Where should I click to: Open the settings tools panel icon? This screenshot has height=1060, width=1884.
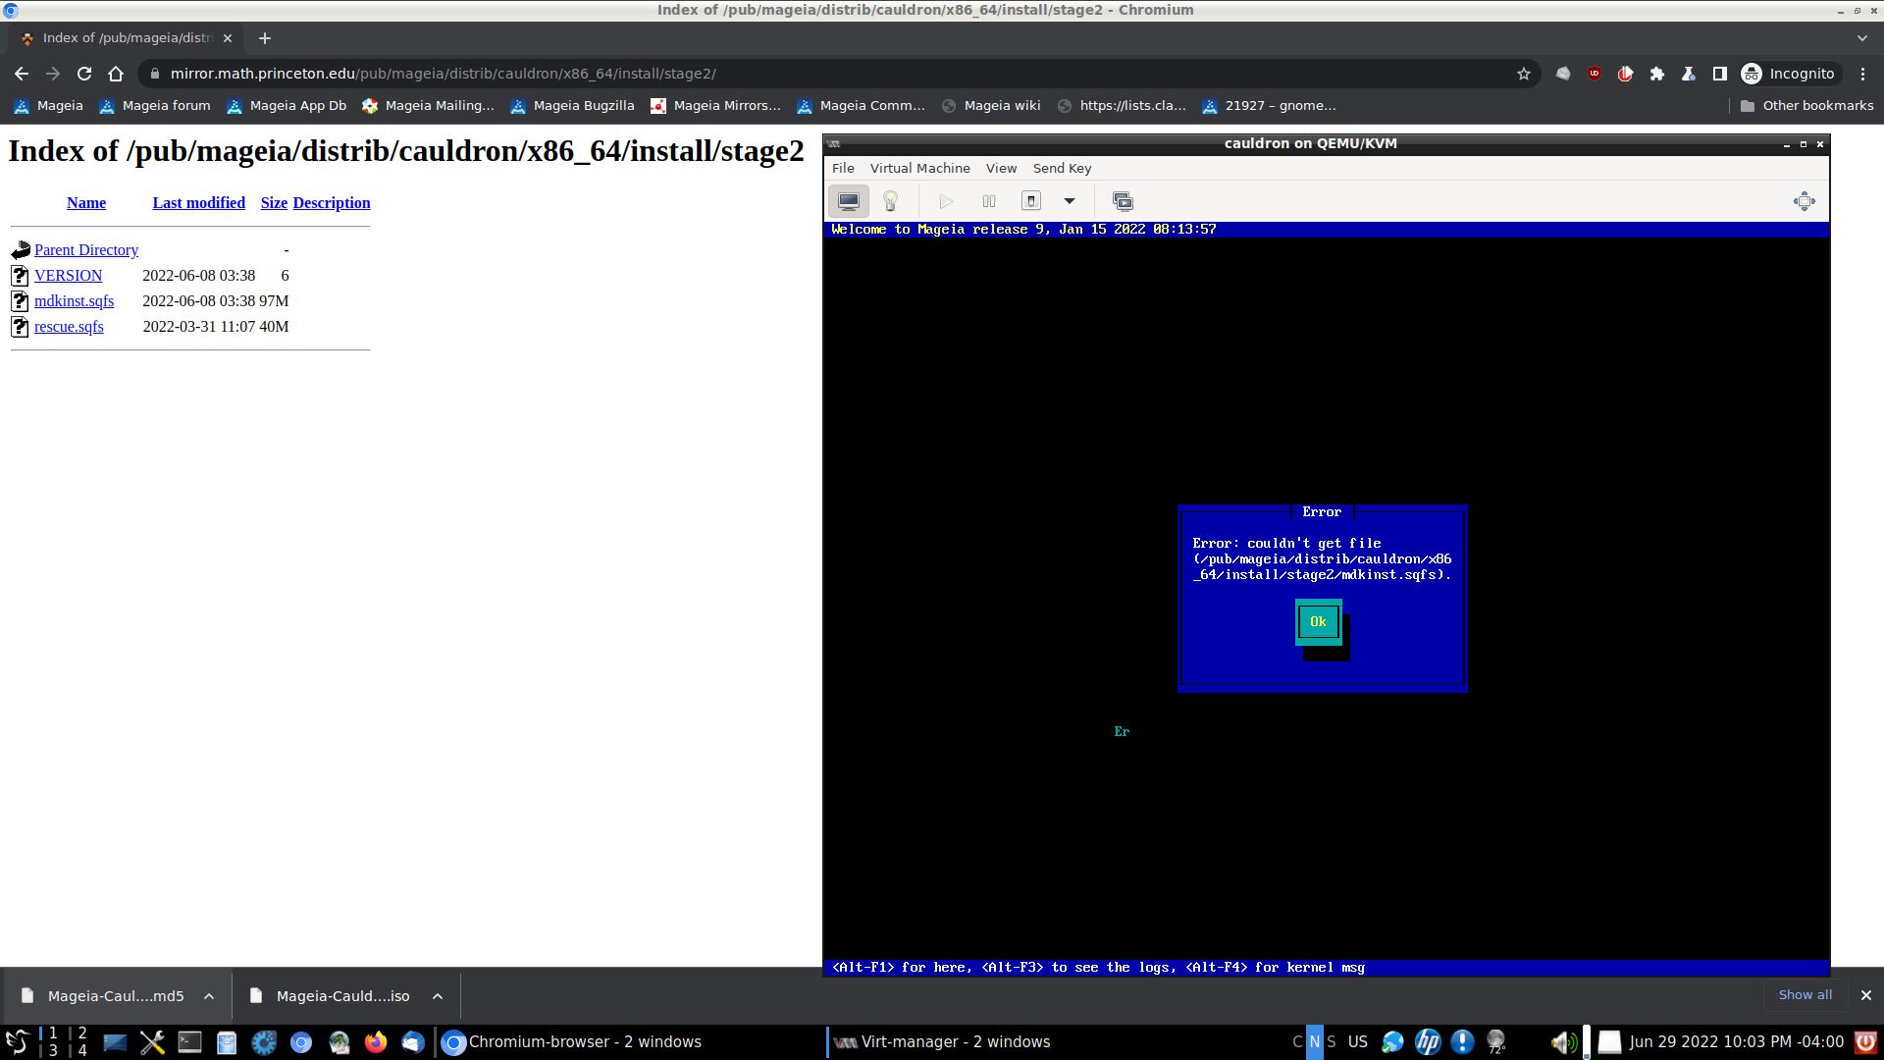152,1042
